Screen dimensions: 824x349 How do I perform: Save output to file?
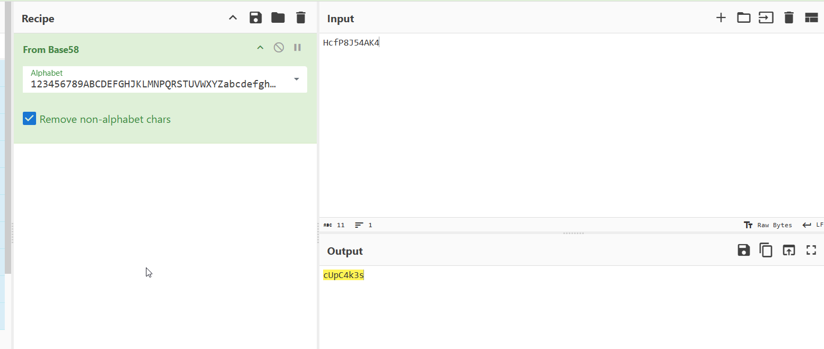pyautogui.click(x=743, y=250)
